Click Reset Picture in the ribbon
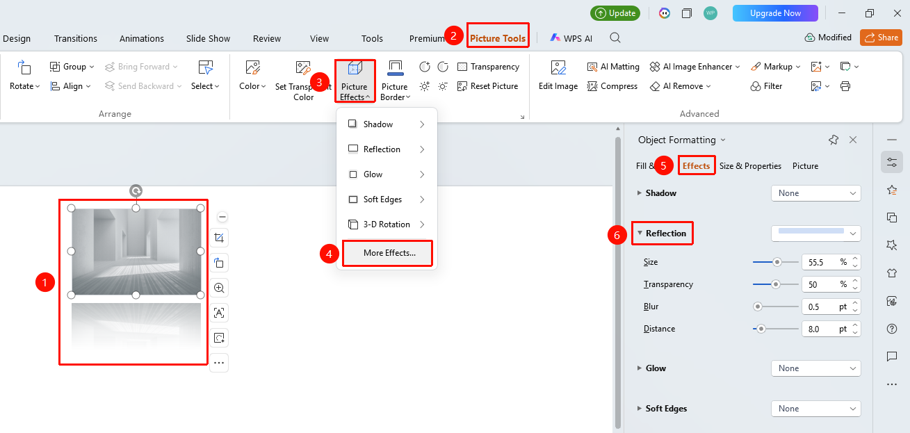Viewport: 910px width, 433px height. [x=488, y=86]
